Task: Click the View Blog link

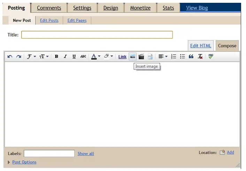Action: (197, 8)
